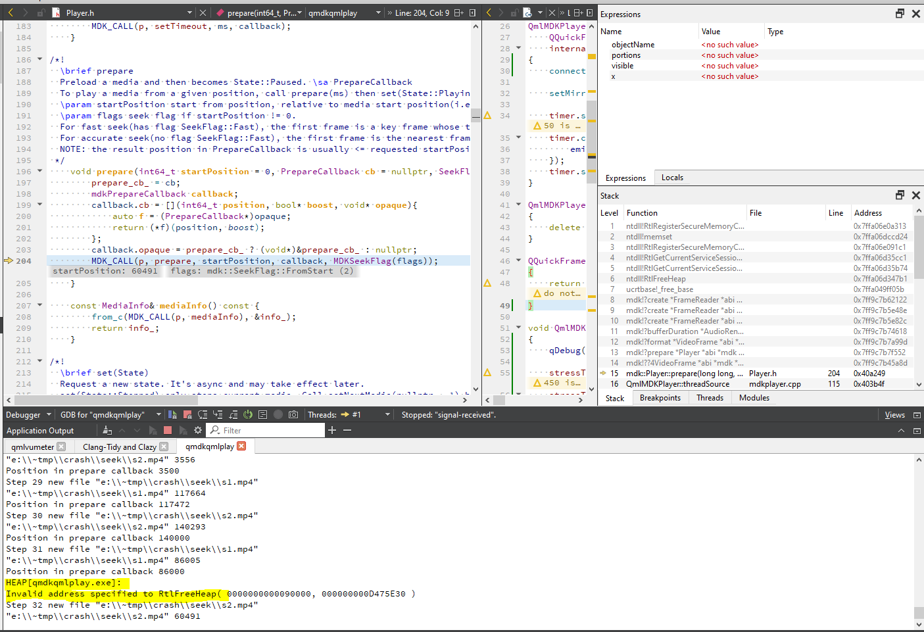Image resolution: width=924 pixels, height=632 pixels.
Task: Close the qmlvumeter output tab
Action: (x=61, y=447)
